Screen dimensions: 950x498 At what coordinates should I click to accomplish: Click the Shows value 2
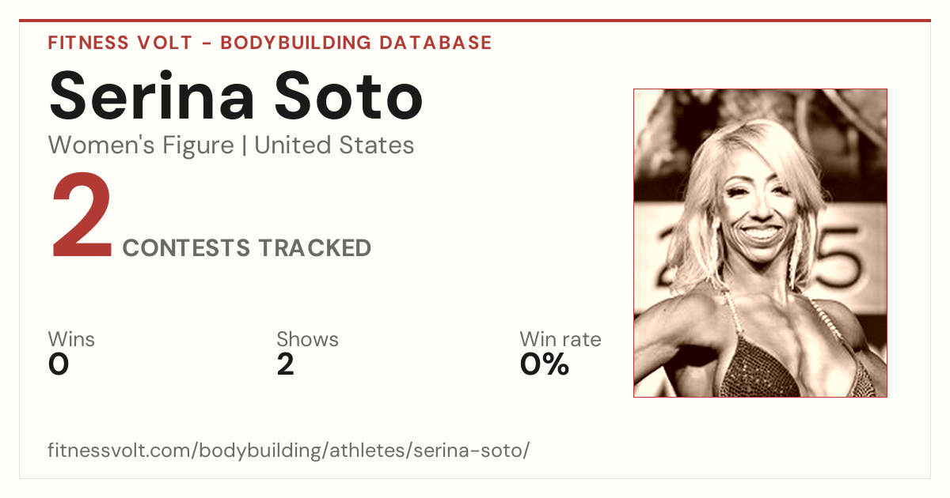coord(285,364)
